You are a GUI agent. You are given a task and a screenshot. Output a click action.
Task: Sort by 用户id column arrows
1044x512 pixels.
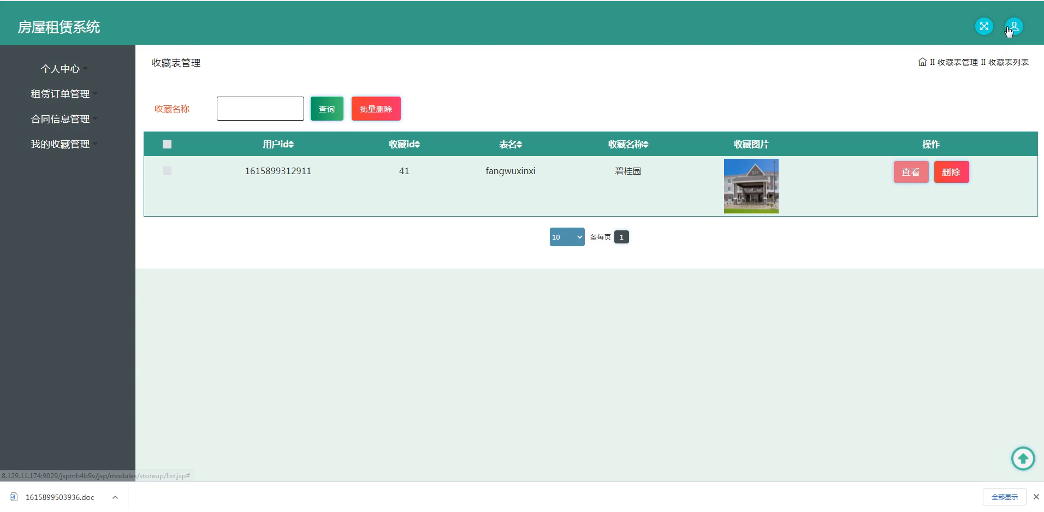tap(292, 144)
